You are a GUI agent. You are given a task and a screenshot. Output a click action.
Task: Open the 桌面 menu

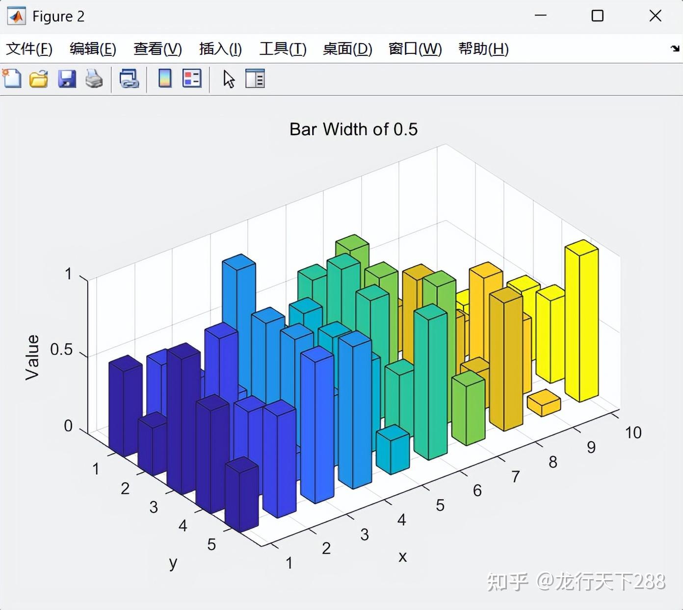pos(347,49)
